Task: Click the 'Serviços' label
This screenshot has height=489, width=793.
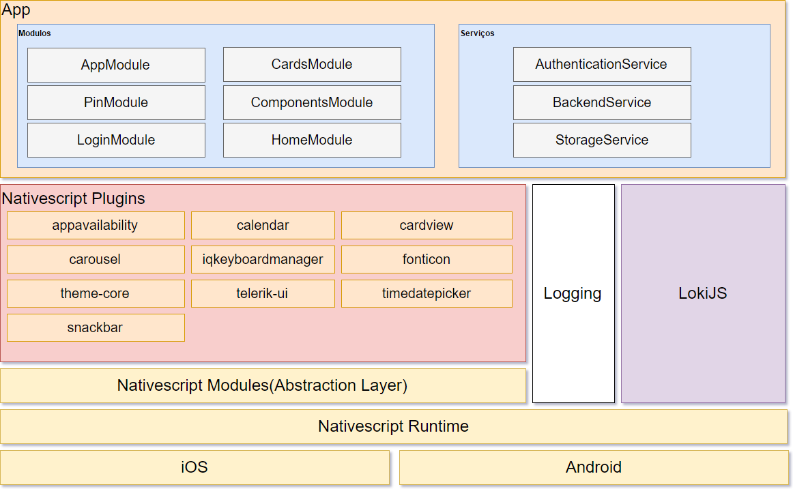Action: 478,33
